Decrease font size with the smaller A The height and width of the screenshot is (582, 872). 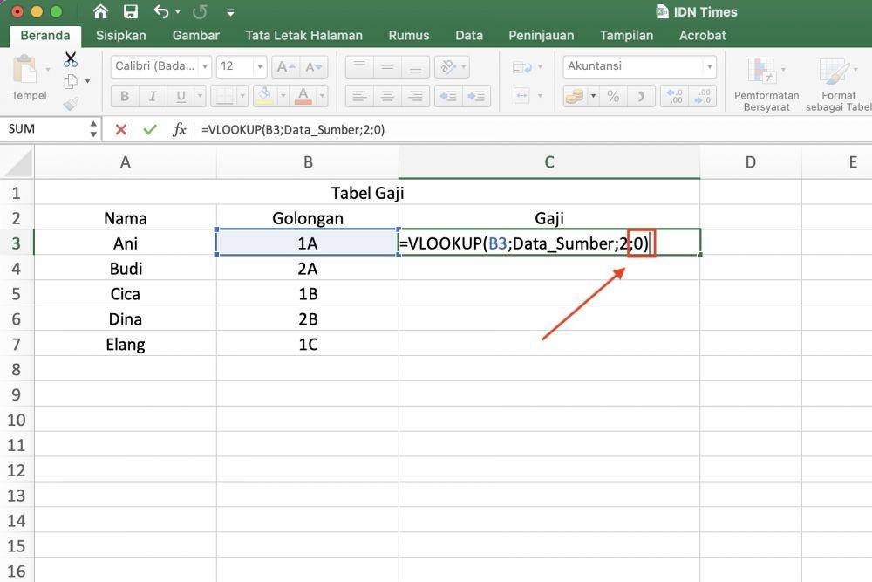313,67
